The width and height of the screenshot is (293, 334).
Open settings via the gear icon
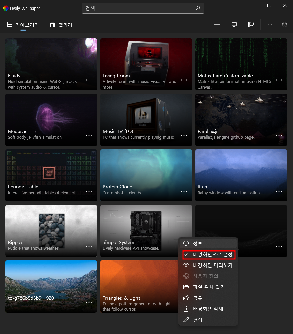284,25
